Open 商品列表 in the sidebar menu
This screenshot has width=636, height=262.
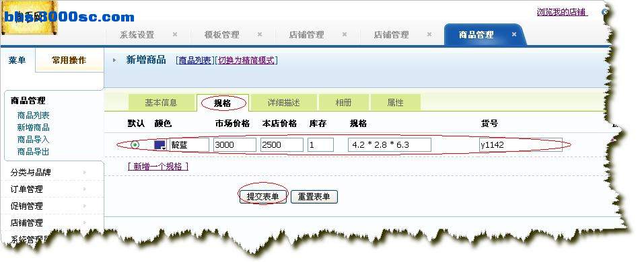[x=33, y=116]
